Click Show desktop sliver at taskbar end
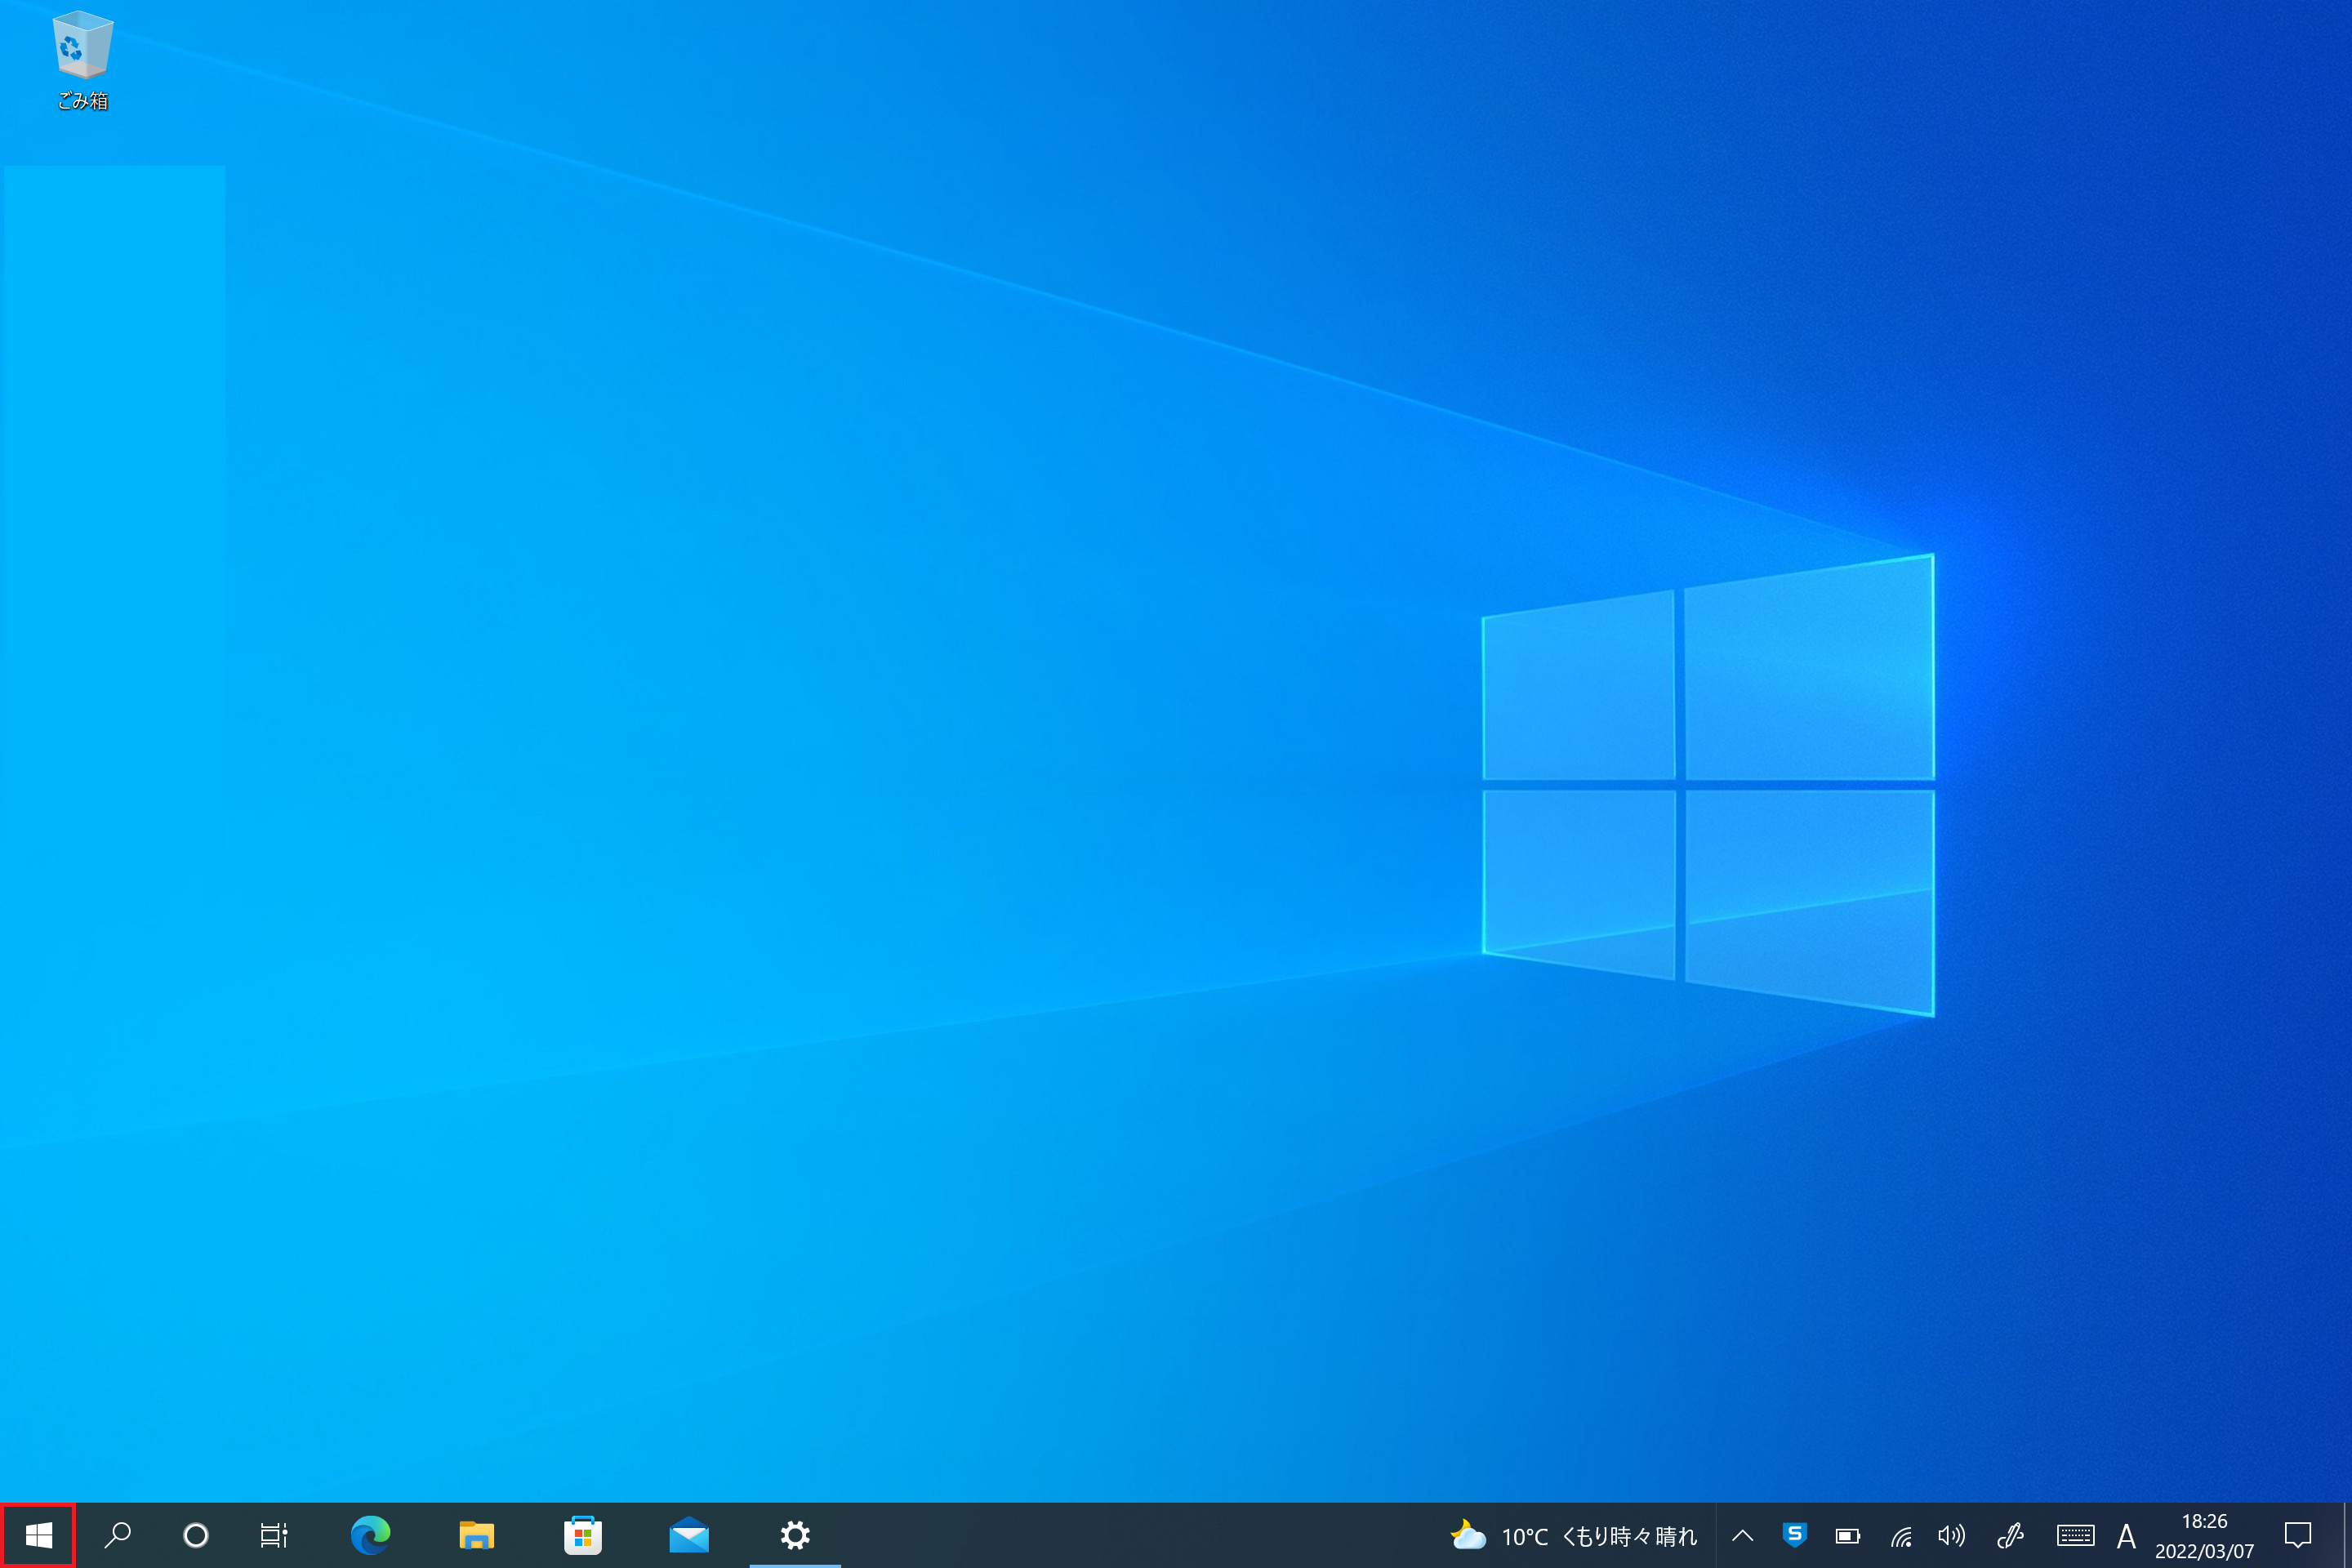 2346,1536
